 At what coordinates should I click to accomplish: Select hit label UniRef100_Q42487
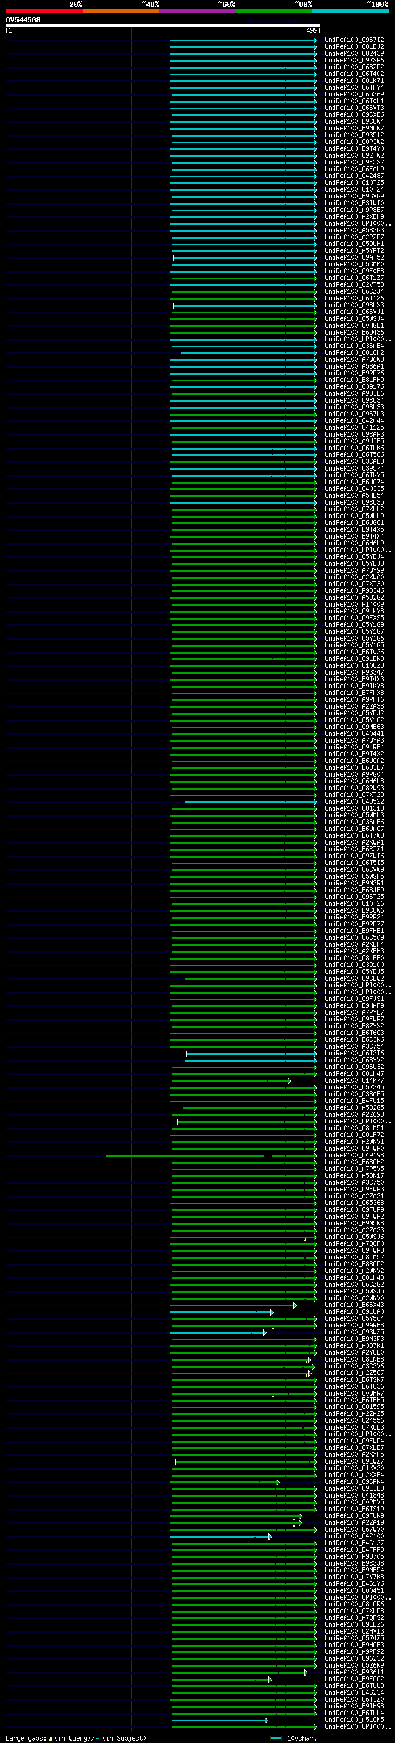pos(354,176)
